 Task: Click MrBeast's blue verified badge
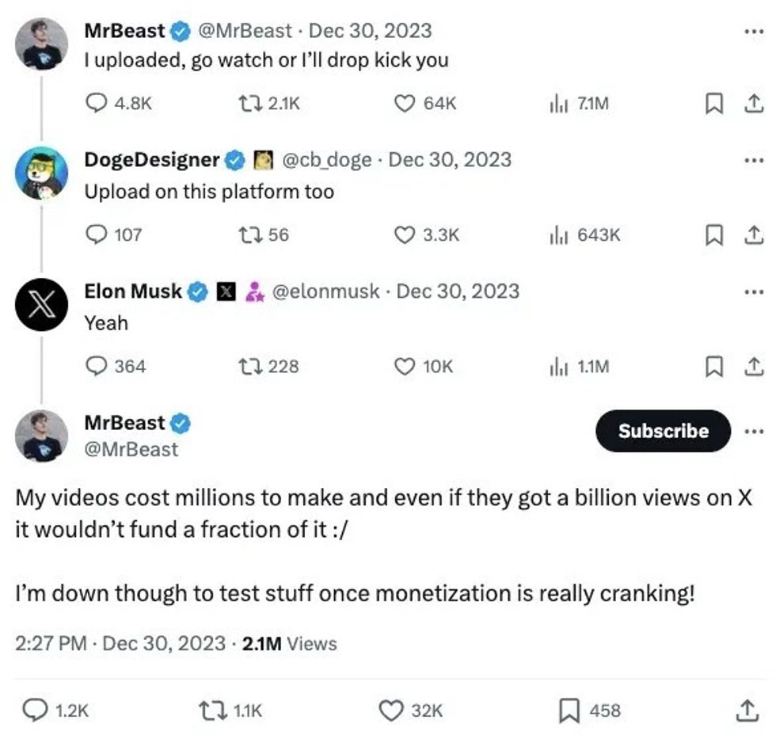pos(179,29)
